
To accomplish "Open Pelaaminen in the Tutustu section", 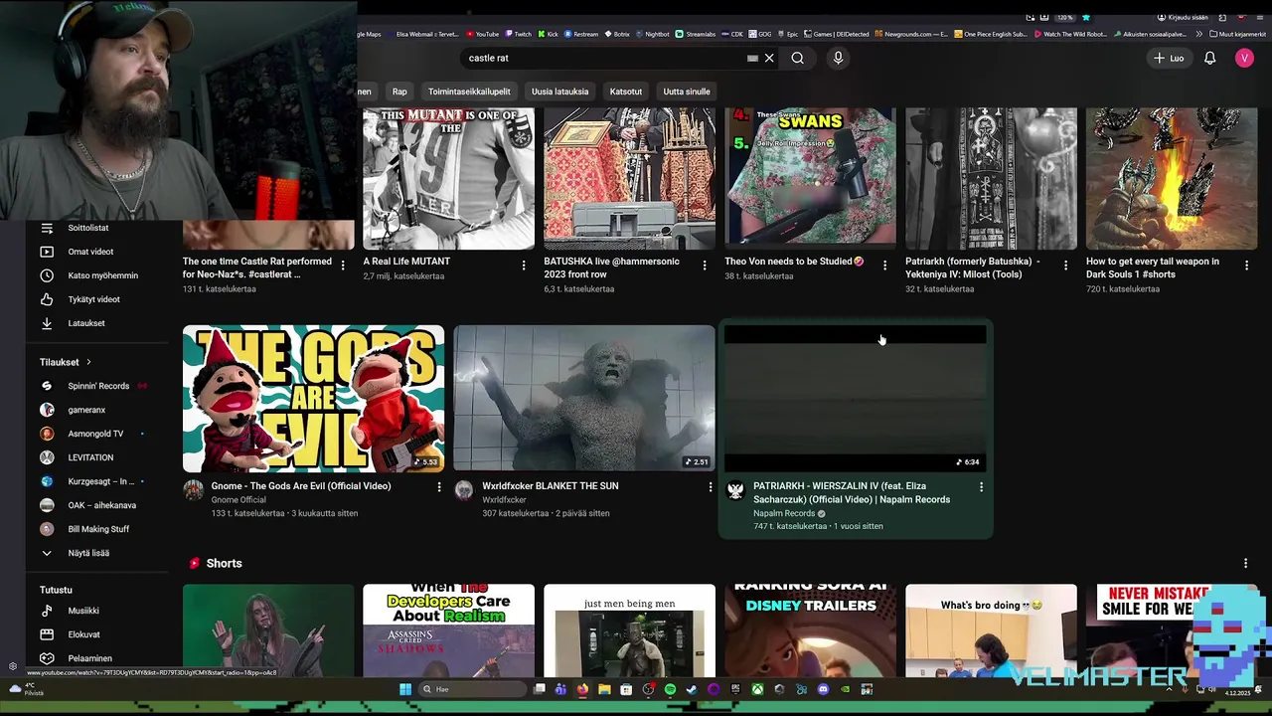I will point(89,658).
